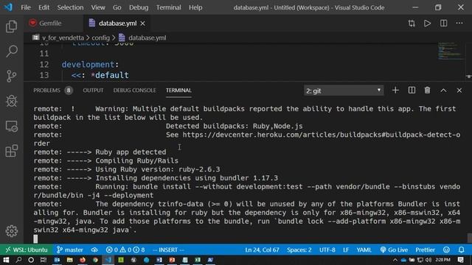Click LF end of line setting
This screenshot has width=472, height=265.
pyautogui.click(x=346, y=250)
